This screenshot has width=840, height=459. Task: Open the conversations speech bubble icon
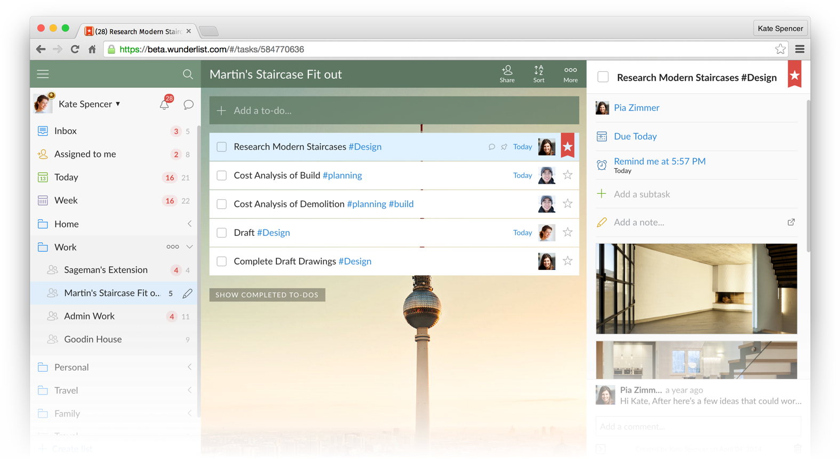click(x=188, y=104)
